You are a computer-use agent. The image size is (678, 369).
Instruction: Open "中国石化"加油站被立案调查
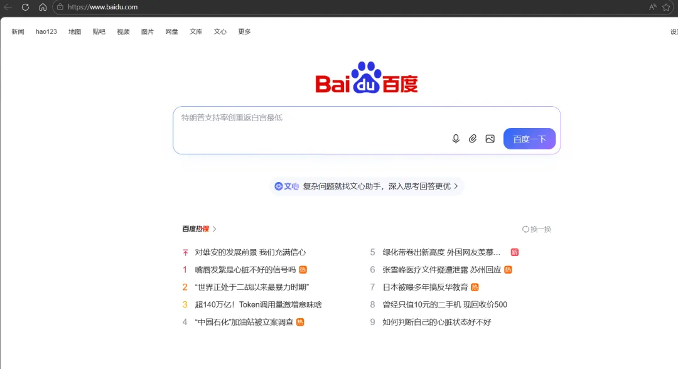[x=244, y=322]
